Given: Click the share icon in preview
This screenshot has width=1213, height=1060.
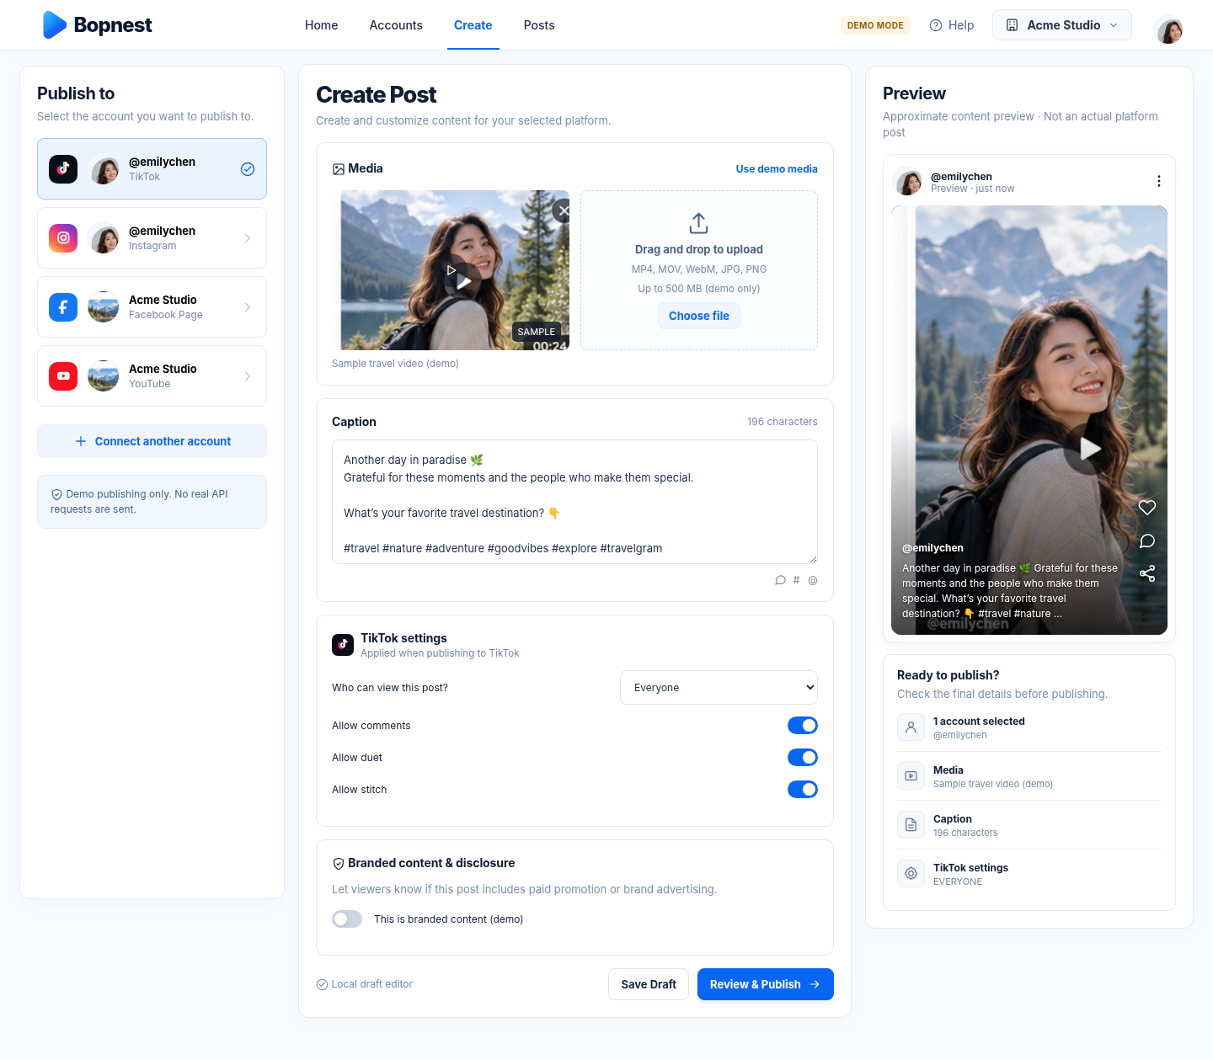Looking at the screenshot, I should point(1147,573).
